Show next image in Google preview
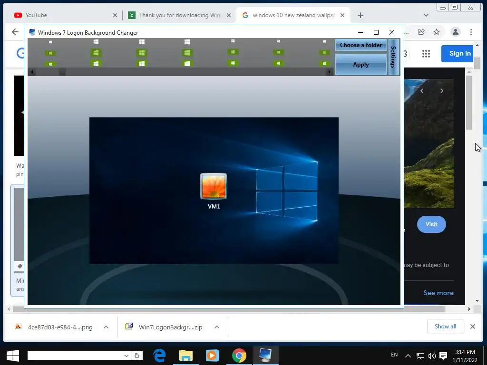The image size is (487, 365). coord(442,91)
